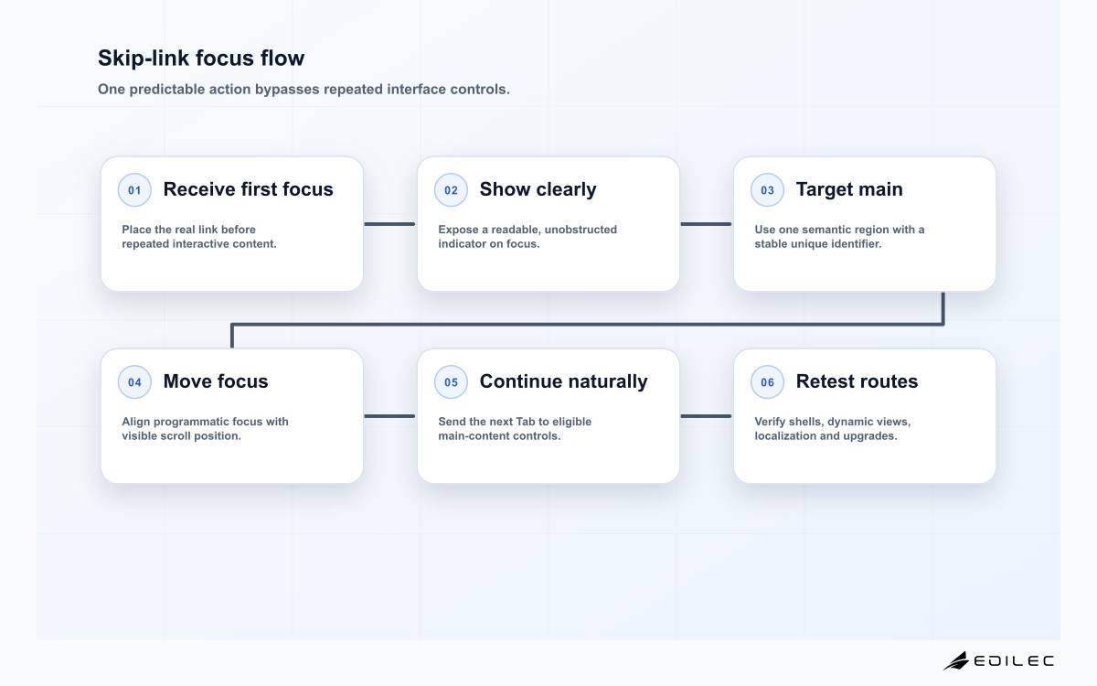Select the 'Verify shells, dynamic views' description
The image size is (1097, 686).
tap(833, 429)
